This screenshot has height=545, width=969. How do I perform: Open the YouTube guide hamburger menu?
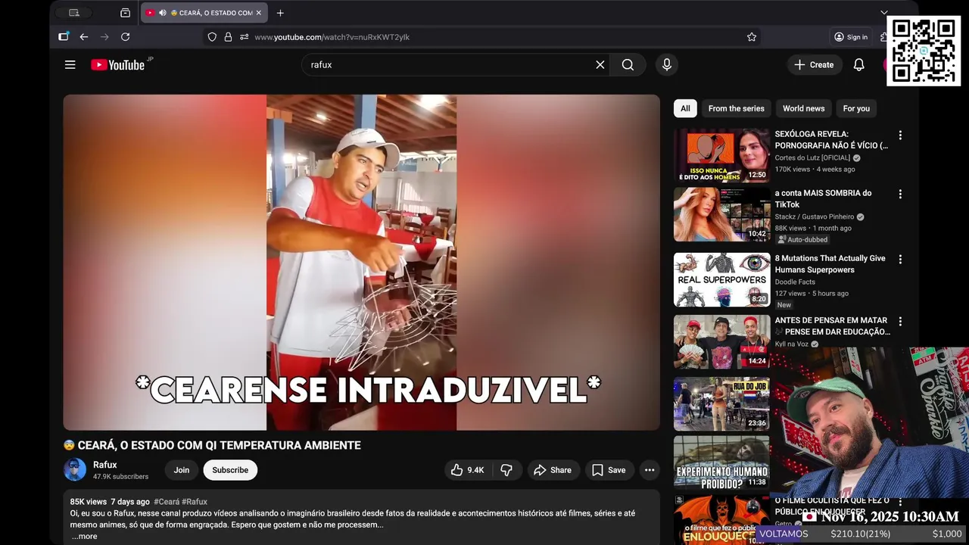(x=70, y=65)
